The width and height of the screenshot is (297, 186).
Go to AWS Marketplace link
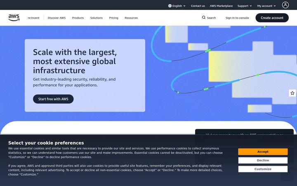coord(221,6)
